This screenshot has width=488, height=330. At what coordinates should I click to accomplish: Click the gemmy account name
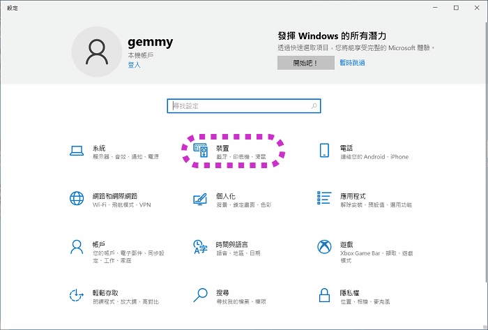pyautogui.click(x=151, y=42)
